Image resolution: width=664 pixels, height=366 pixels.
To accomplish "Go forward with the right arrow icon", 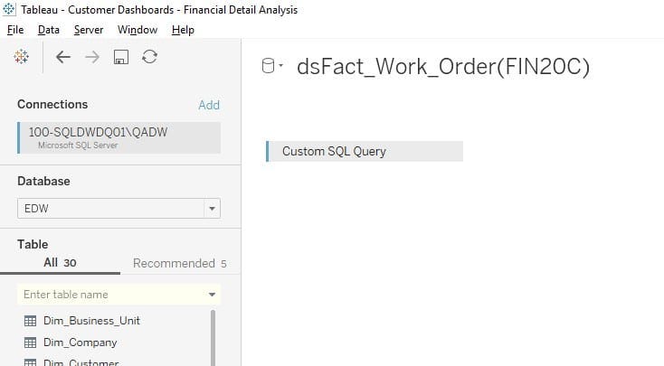I will pyautogui.click(x=92, y=57).
